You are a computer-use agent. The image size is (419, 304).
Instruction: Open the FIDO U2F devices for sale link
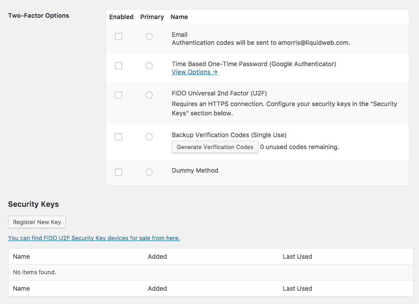coord(94,238)
